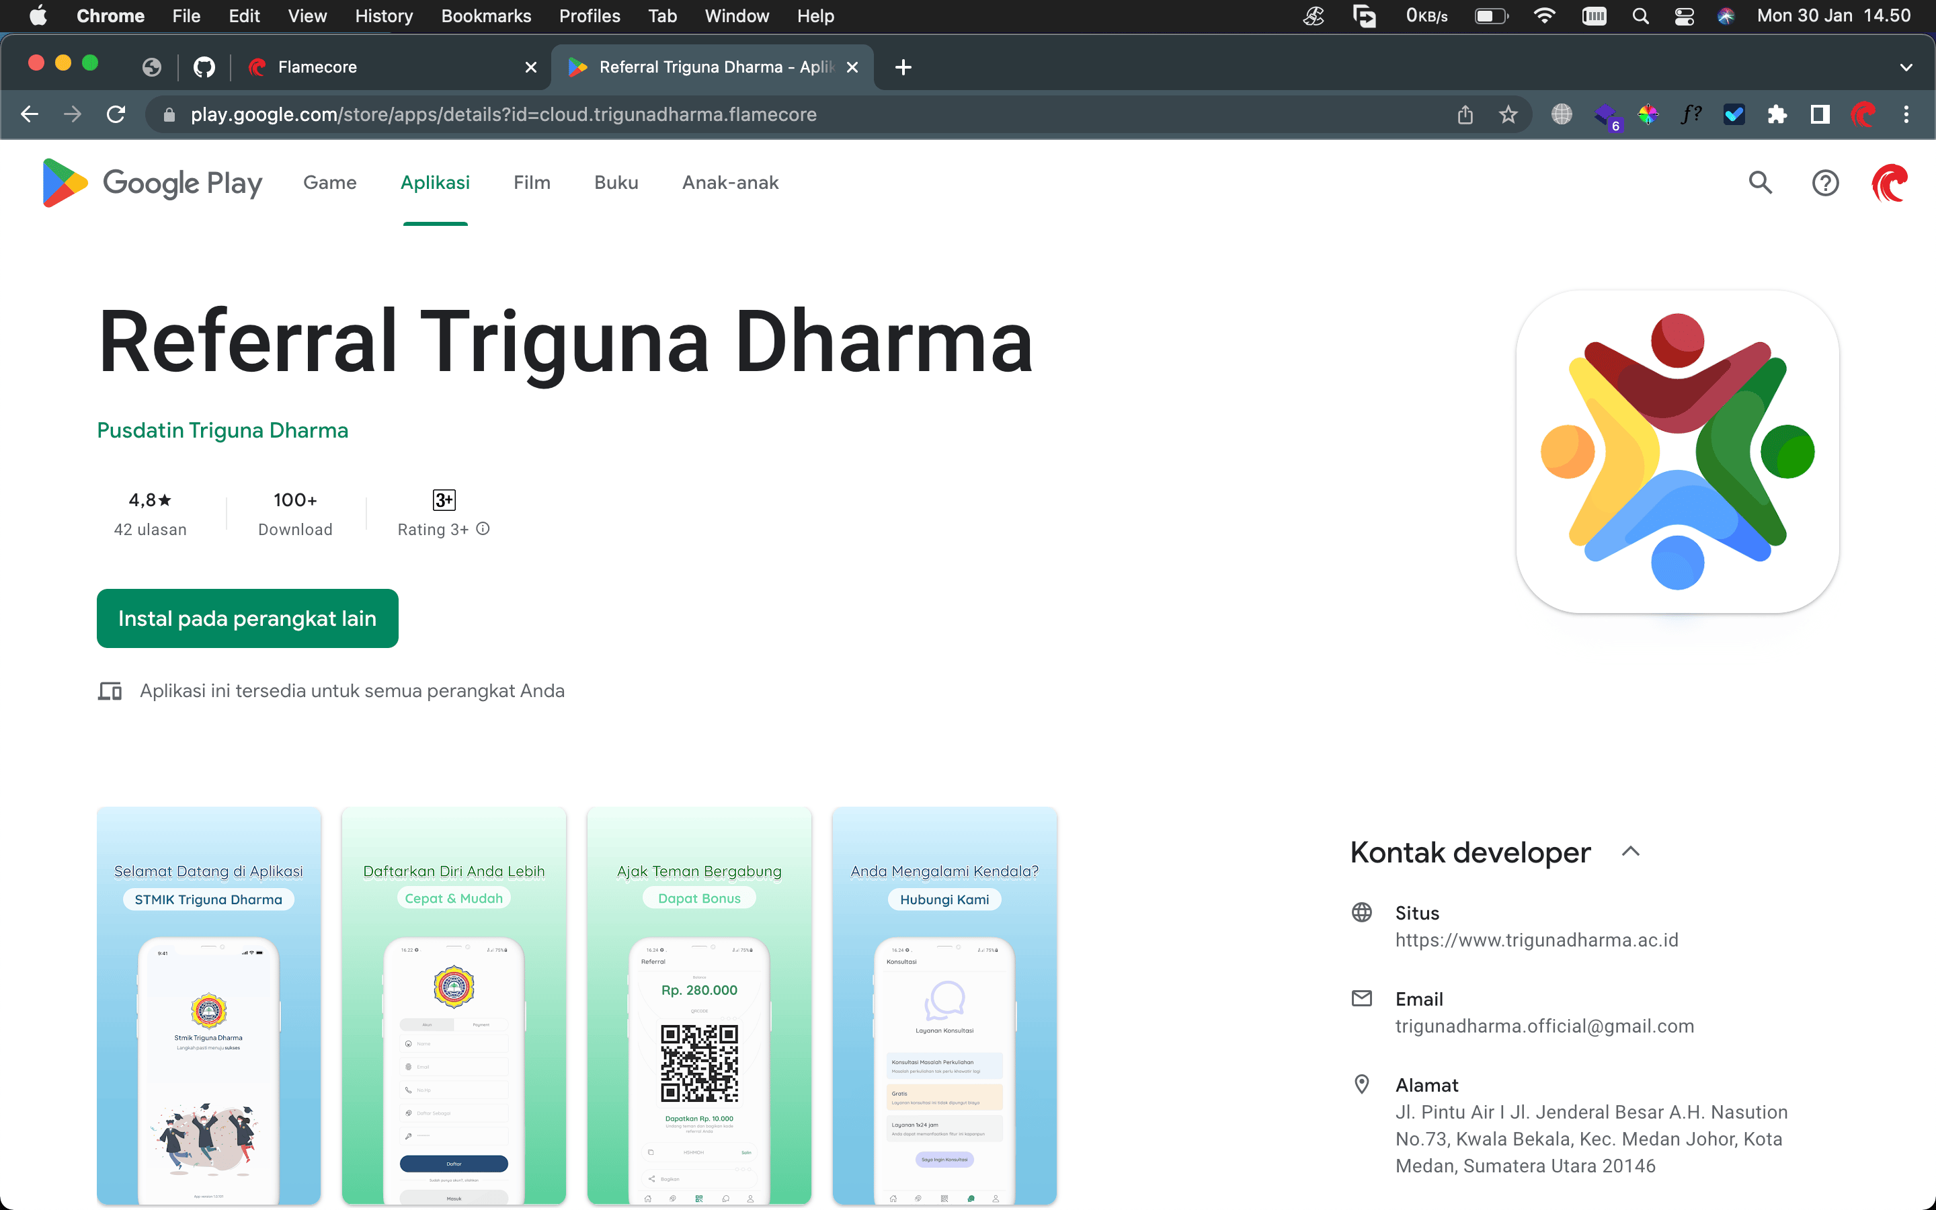Click the Google Play search icon
The height and width of the screenshot is (1210, 1936).
(1760, 184)
